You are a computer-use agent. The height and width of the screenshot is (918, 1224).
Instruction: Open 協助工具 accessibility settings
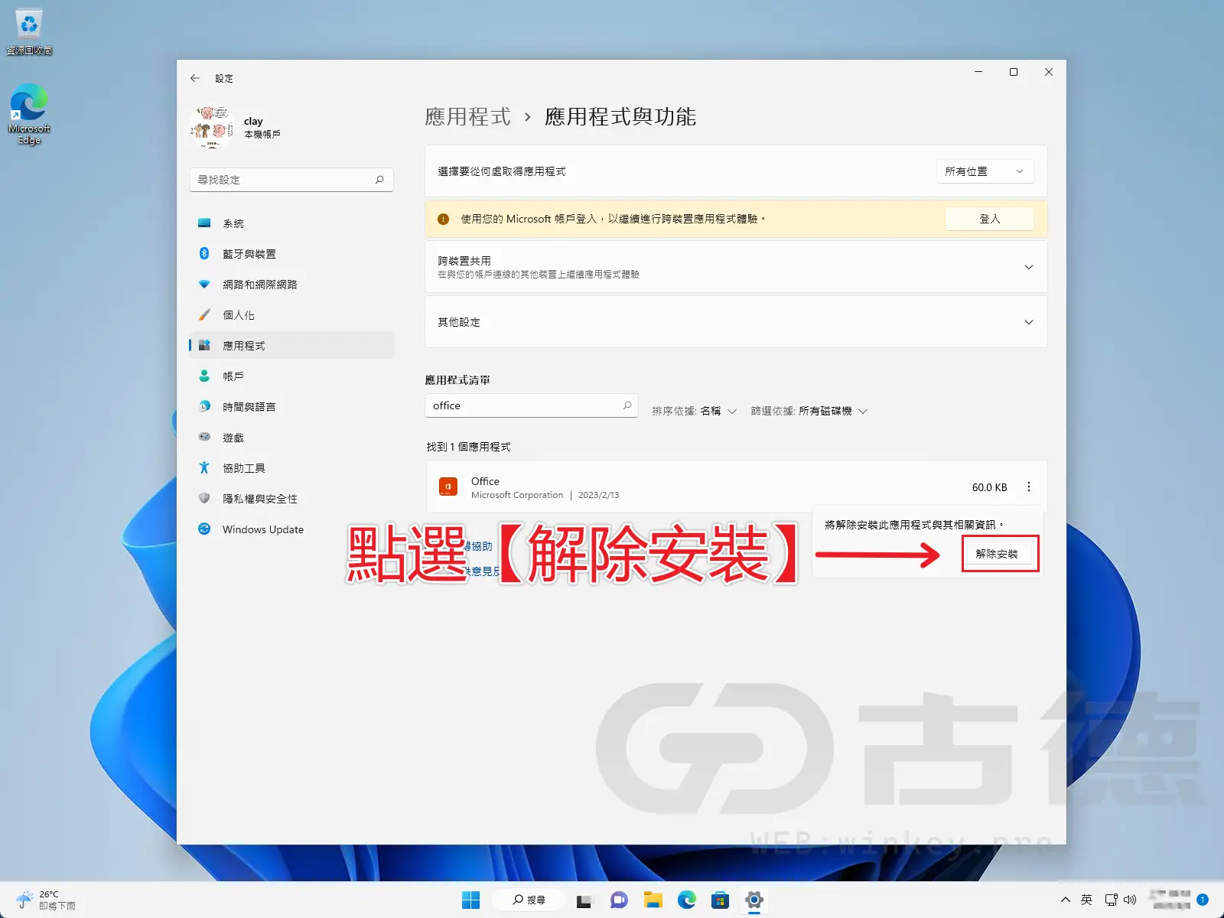(x=243, y=467)
